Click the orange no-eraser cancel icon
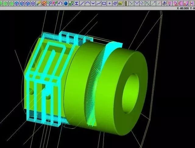Viewport: 195px width, 148px height. click(44, 3)
